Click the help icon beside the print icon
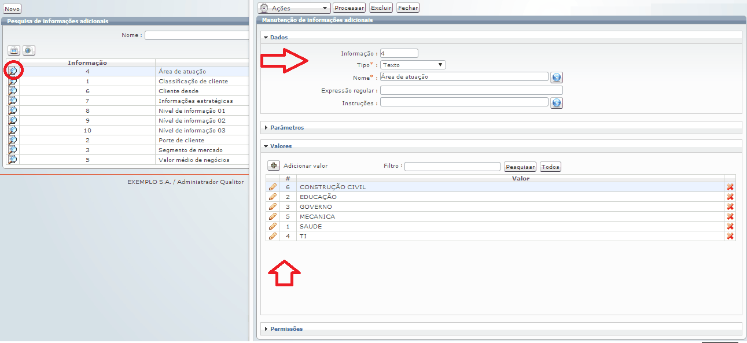Viewport: 747px width, 343px height. [29, 50]
